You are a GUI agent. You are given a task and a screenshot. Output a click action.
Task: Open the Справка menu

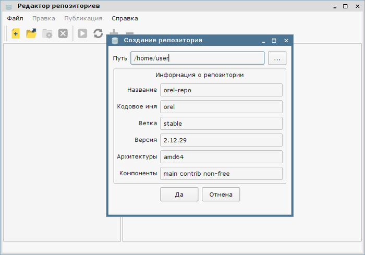[x=125, y=18]
